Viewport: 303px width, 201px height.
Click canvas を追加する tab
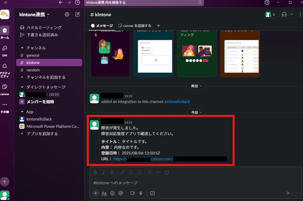(135, 26)
